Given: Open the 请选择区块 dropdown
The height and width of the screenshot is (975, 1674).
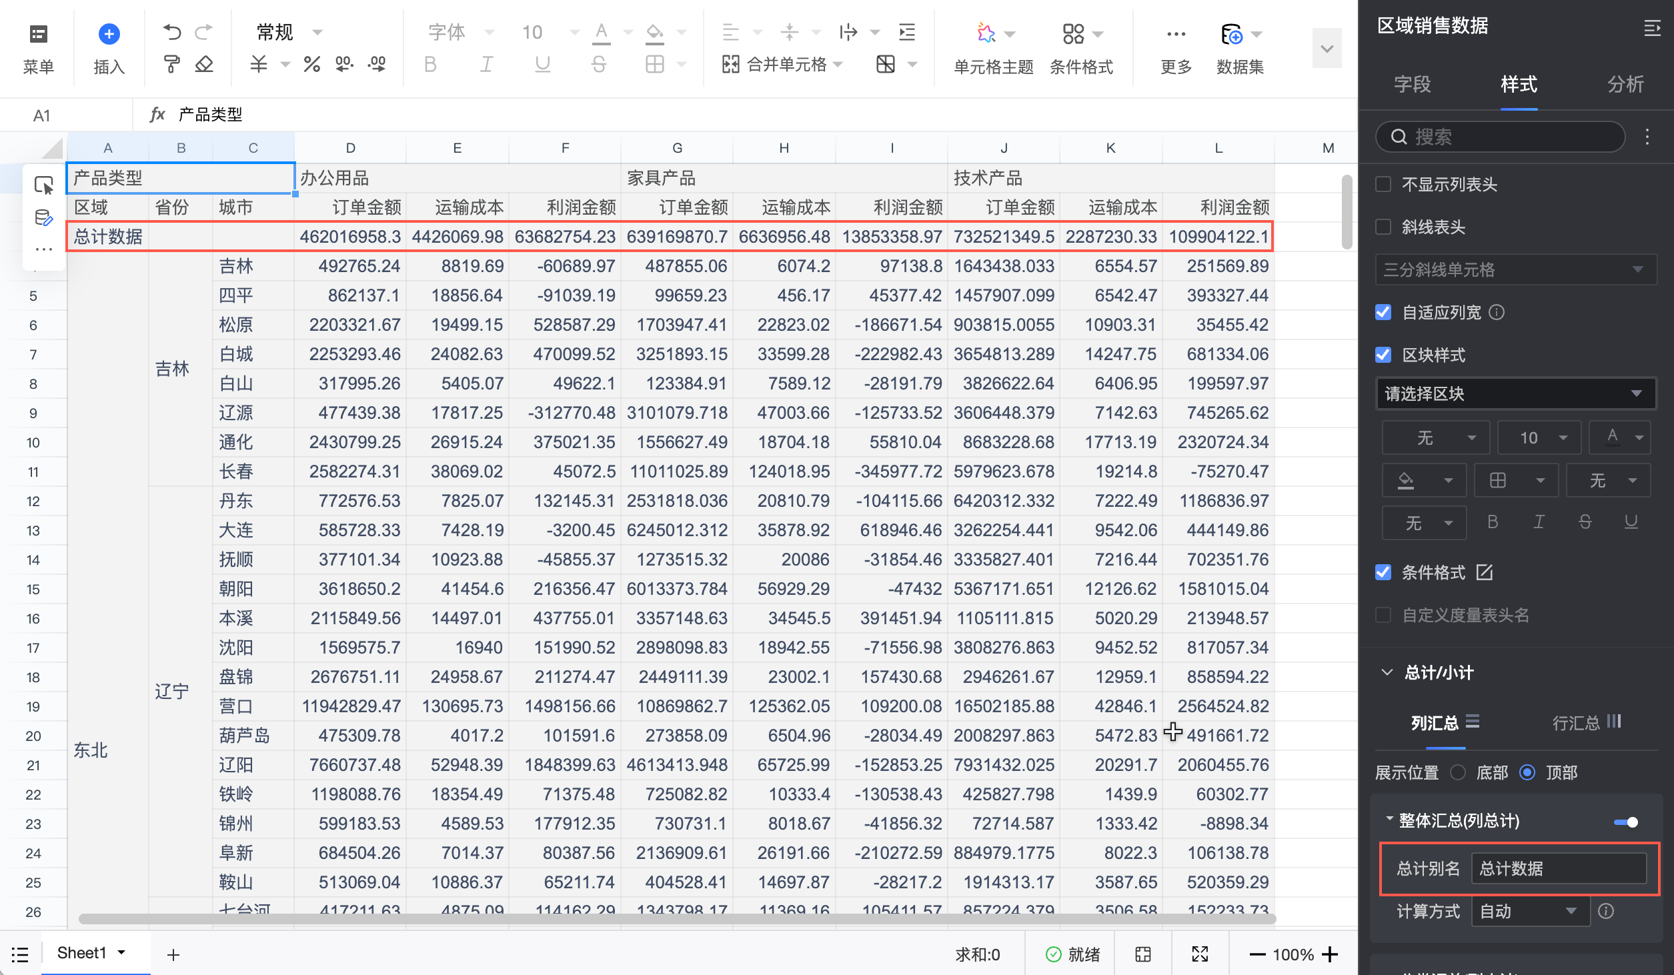Looking at the screenshot, I should click(1515, 393).
